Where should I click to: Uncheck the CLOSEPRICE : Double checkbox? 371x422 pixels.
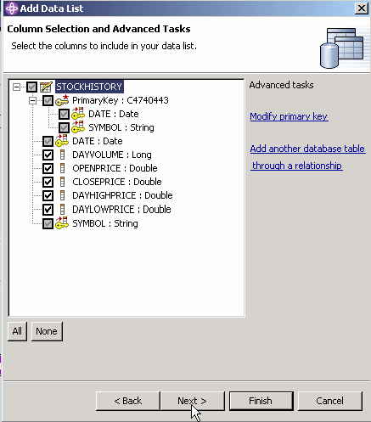click(48, 182)
